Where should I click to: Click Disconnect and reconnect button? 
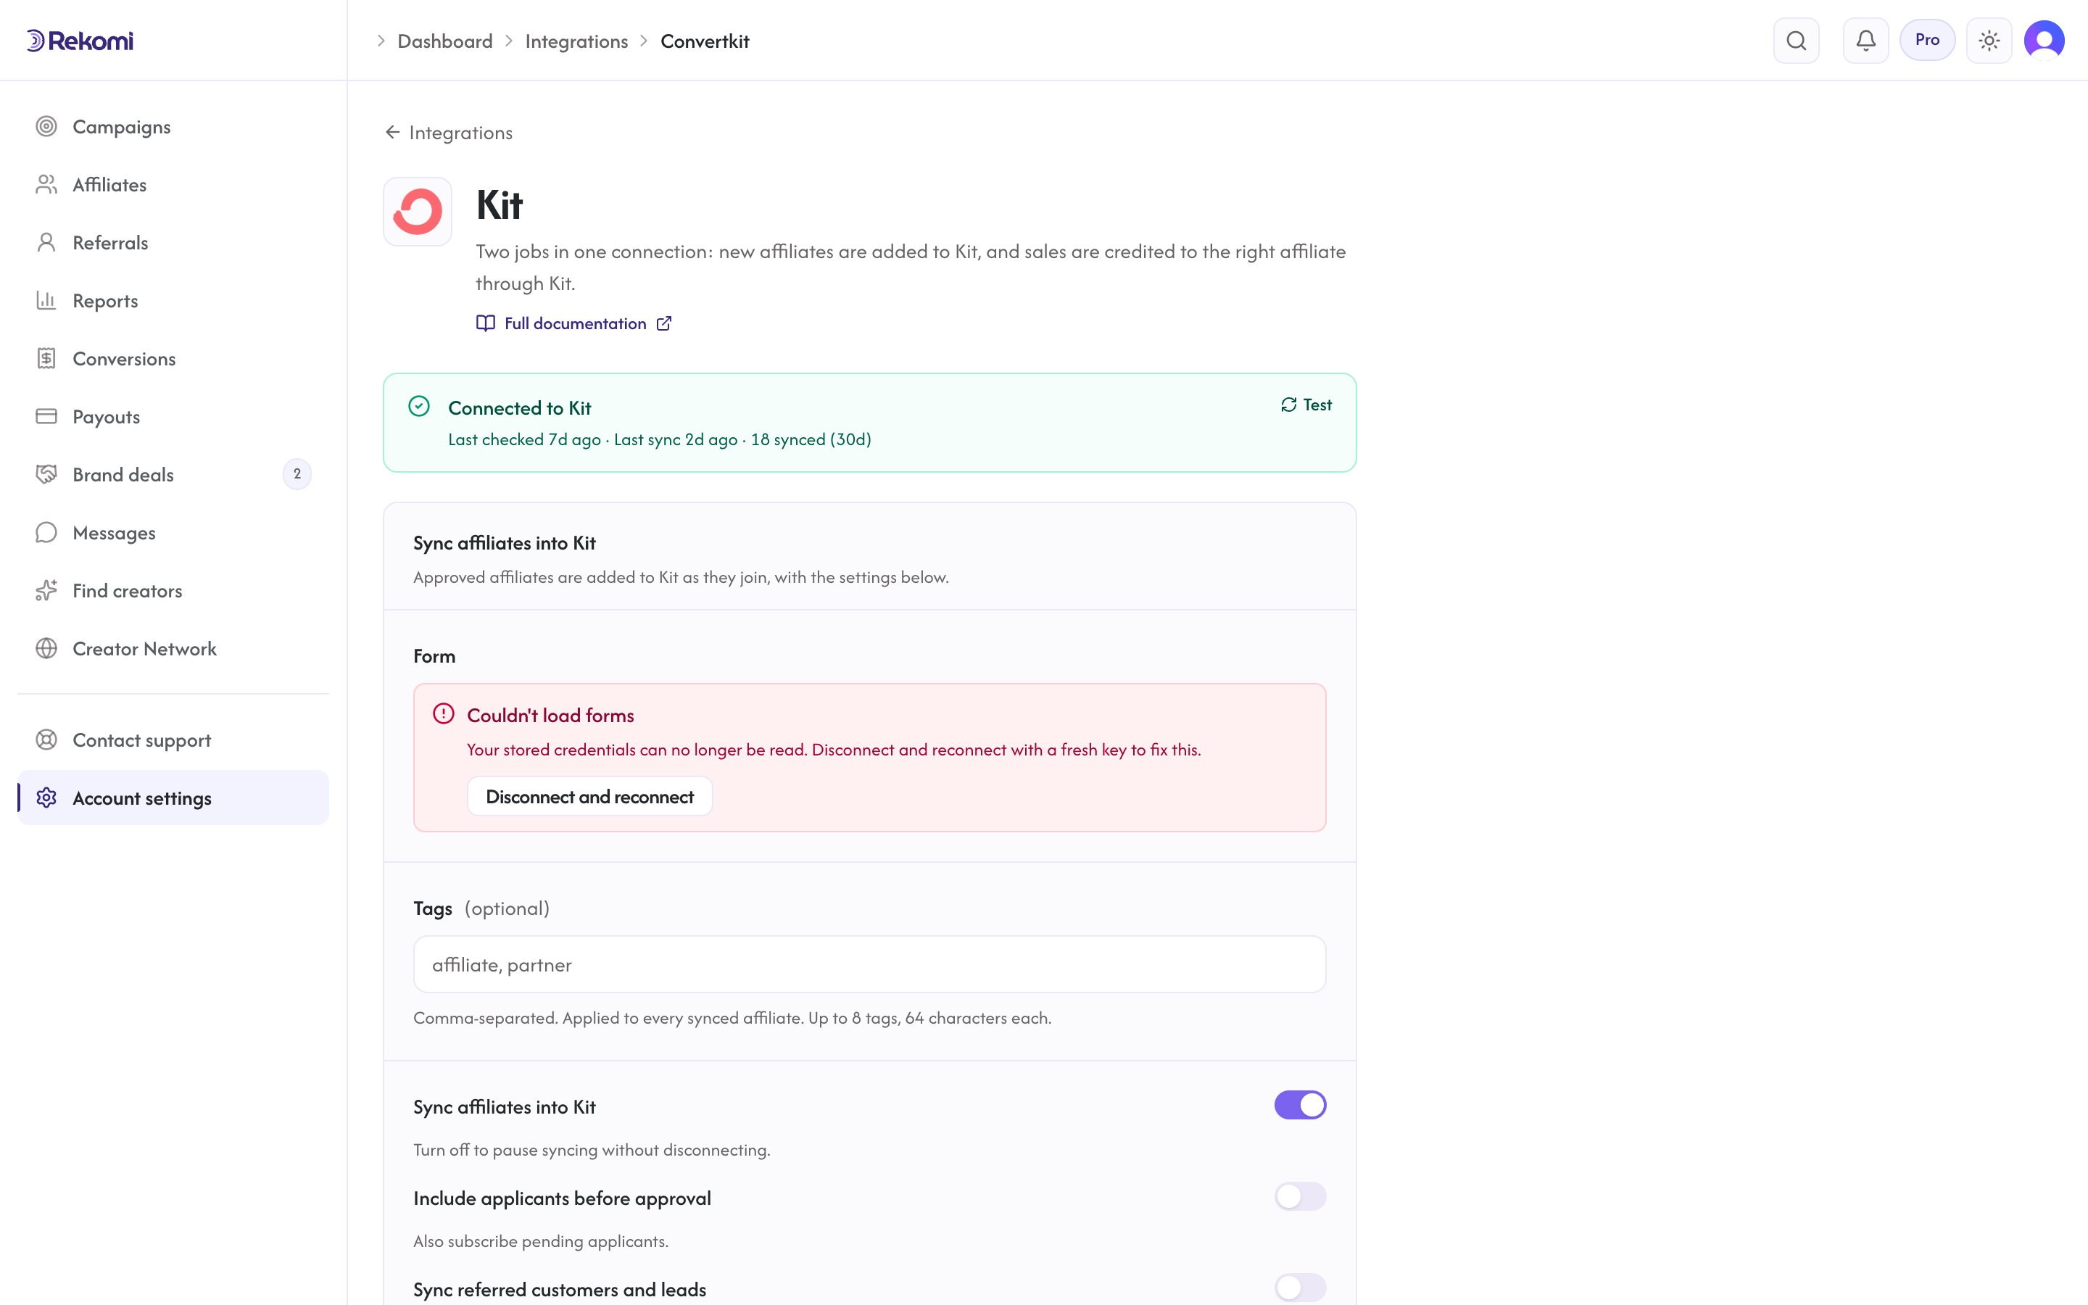coord(590,797)
